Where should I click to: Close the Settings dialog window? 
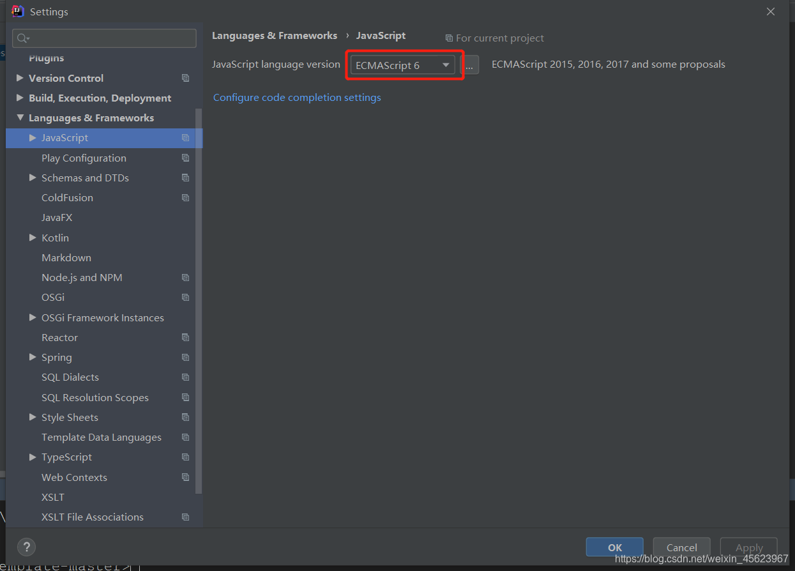771,11
